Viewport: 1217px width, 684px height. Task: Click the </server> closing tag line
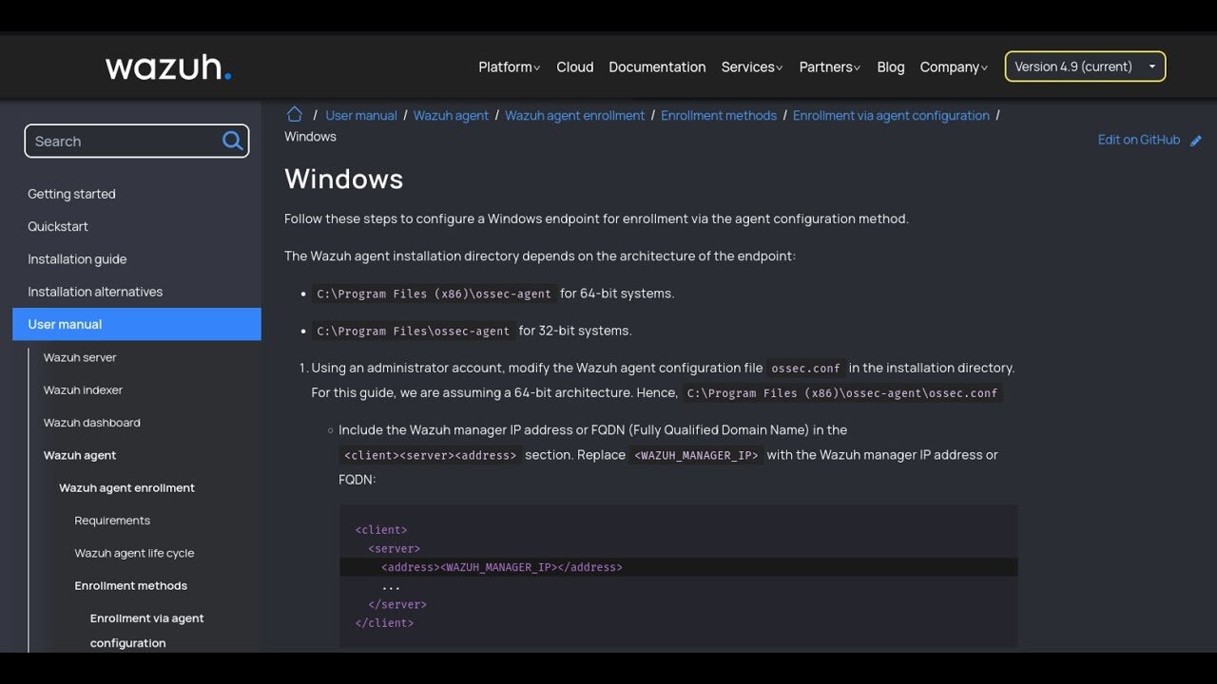tap(397, 604)
